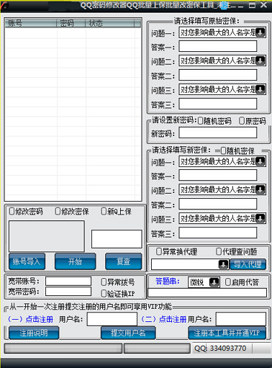Toggle the 随机密码 checkbox

(200, 121)
